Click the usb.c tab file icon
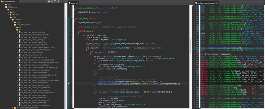 (x=70, y=3)
